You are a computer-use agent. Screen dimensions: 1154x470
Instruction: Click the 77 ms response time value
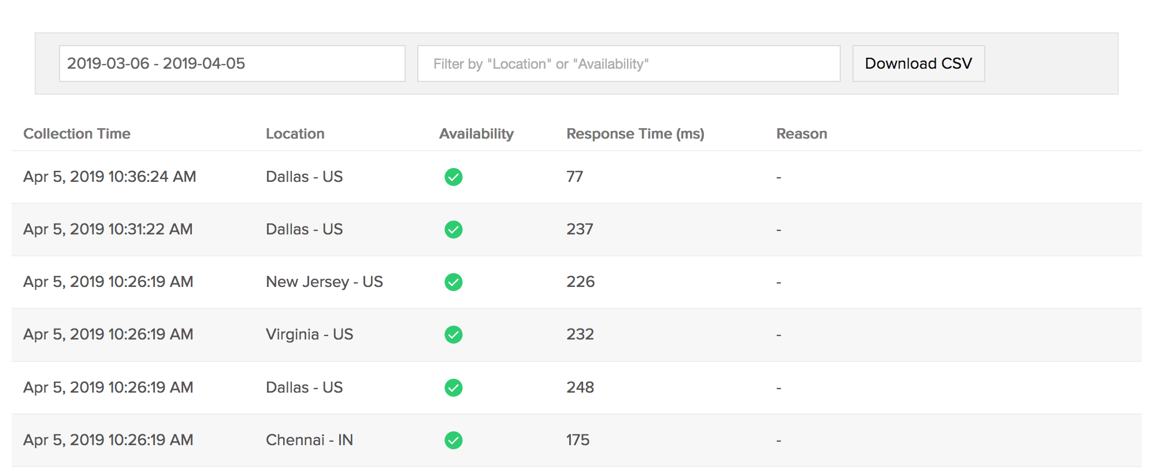574,177
